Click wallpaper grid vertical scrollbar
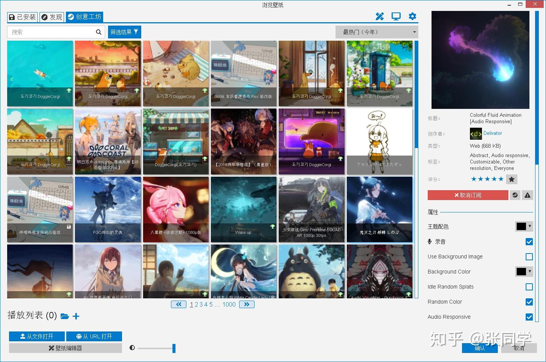The image size is (546, 362). pos(416,170)
